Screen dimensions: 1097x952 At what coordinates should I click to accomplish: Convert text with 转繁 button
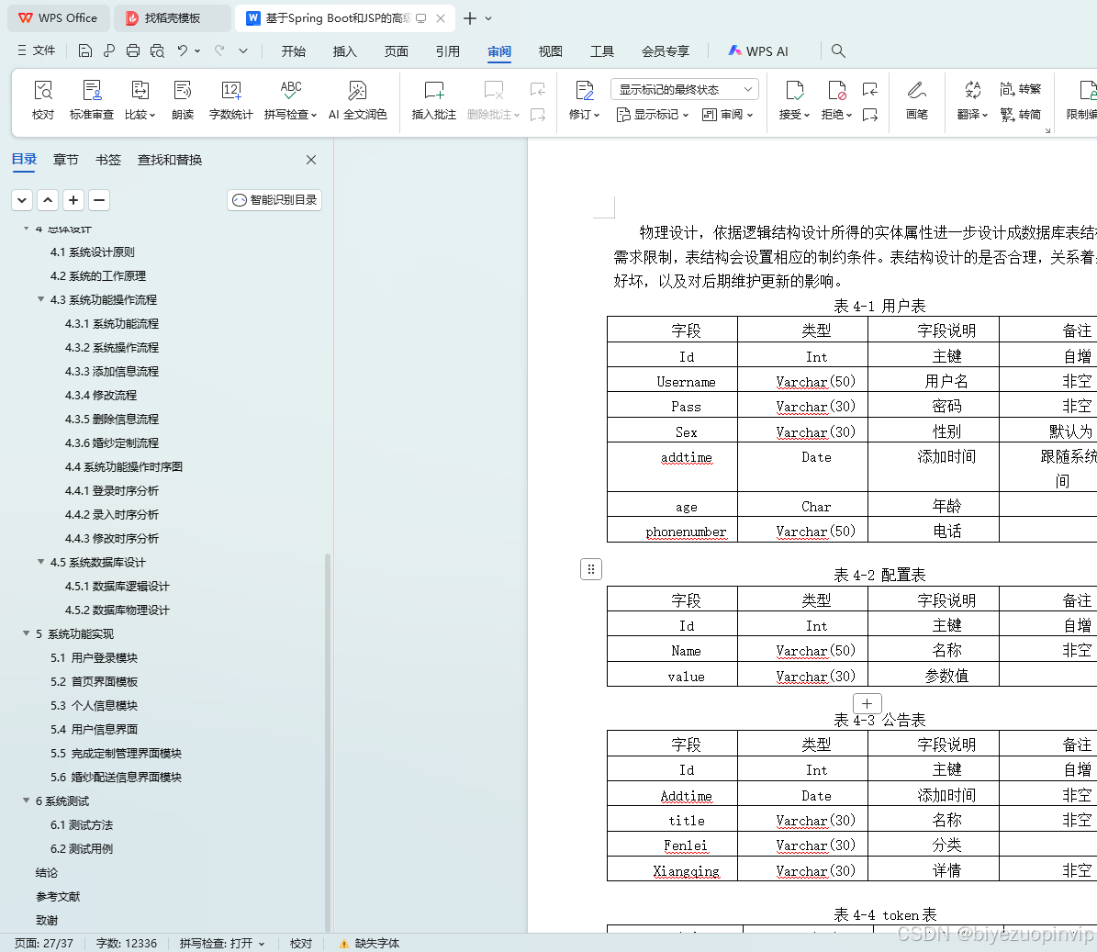1021,89
